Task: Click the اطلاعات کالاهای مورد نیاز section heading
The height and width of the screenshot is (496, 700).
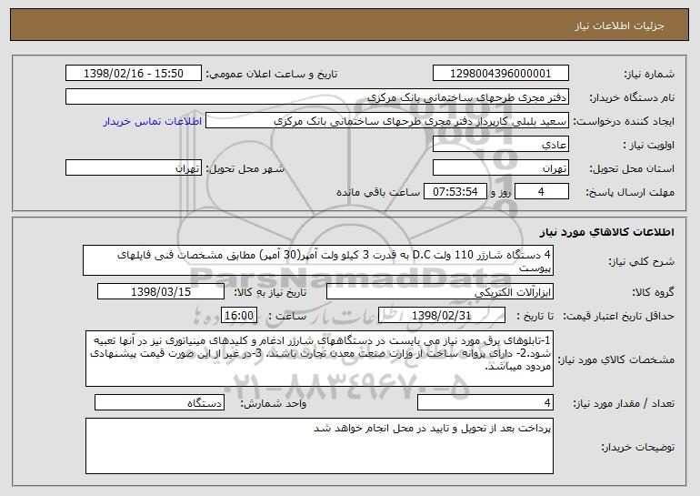Action: pyautogui.click(x=606, y=231)
